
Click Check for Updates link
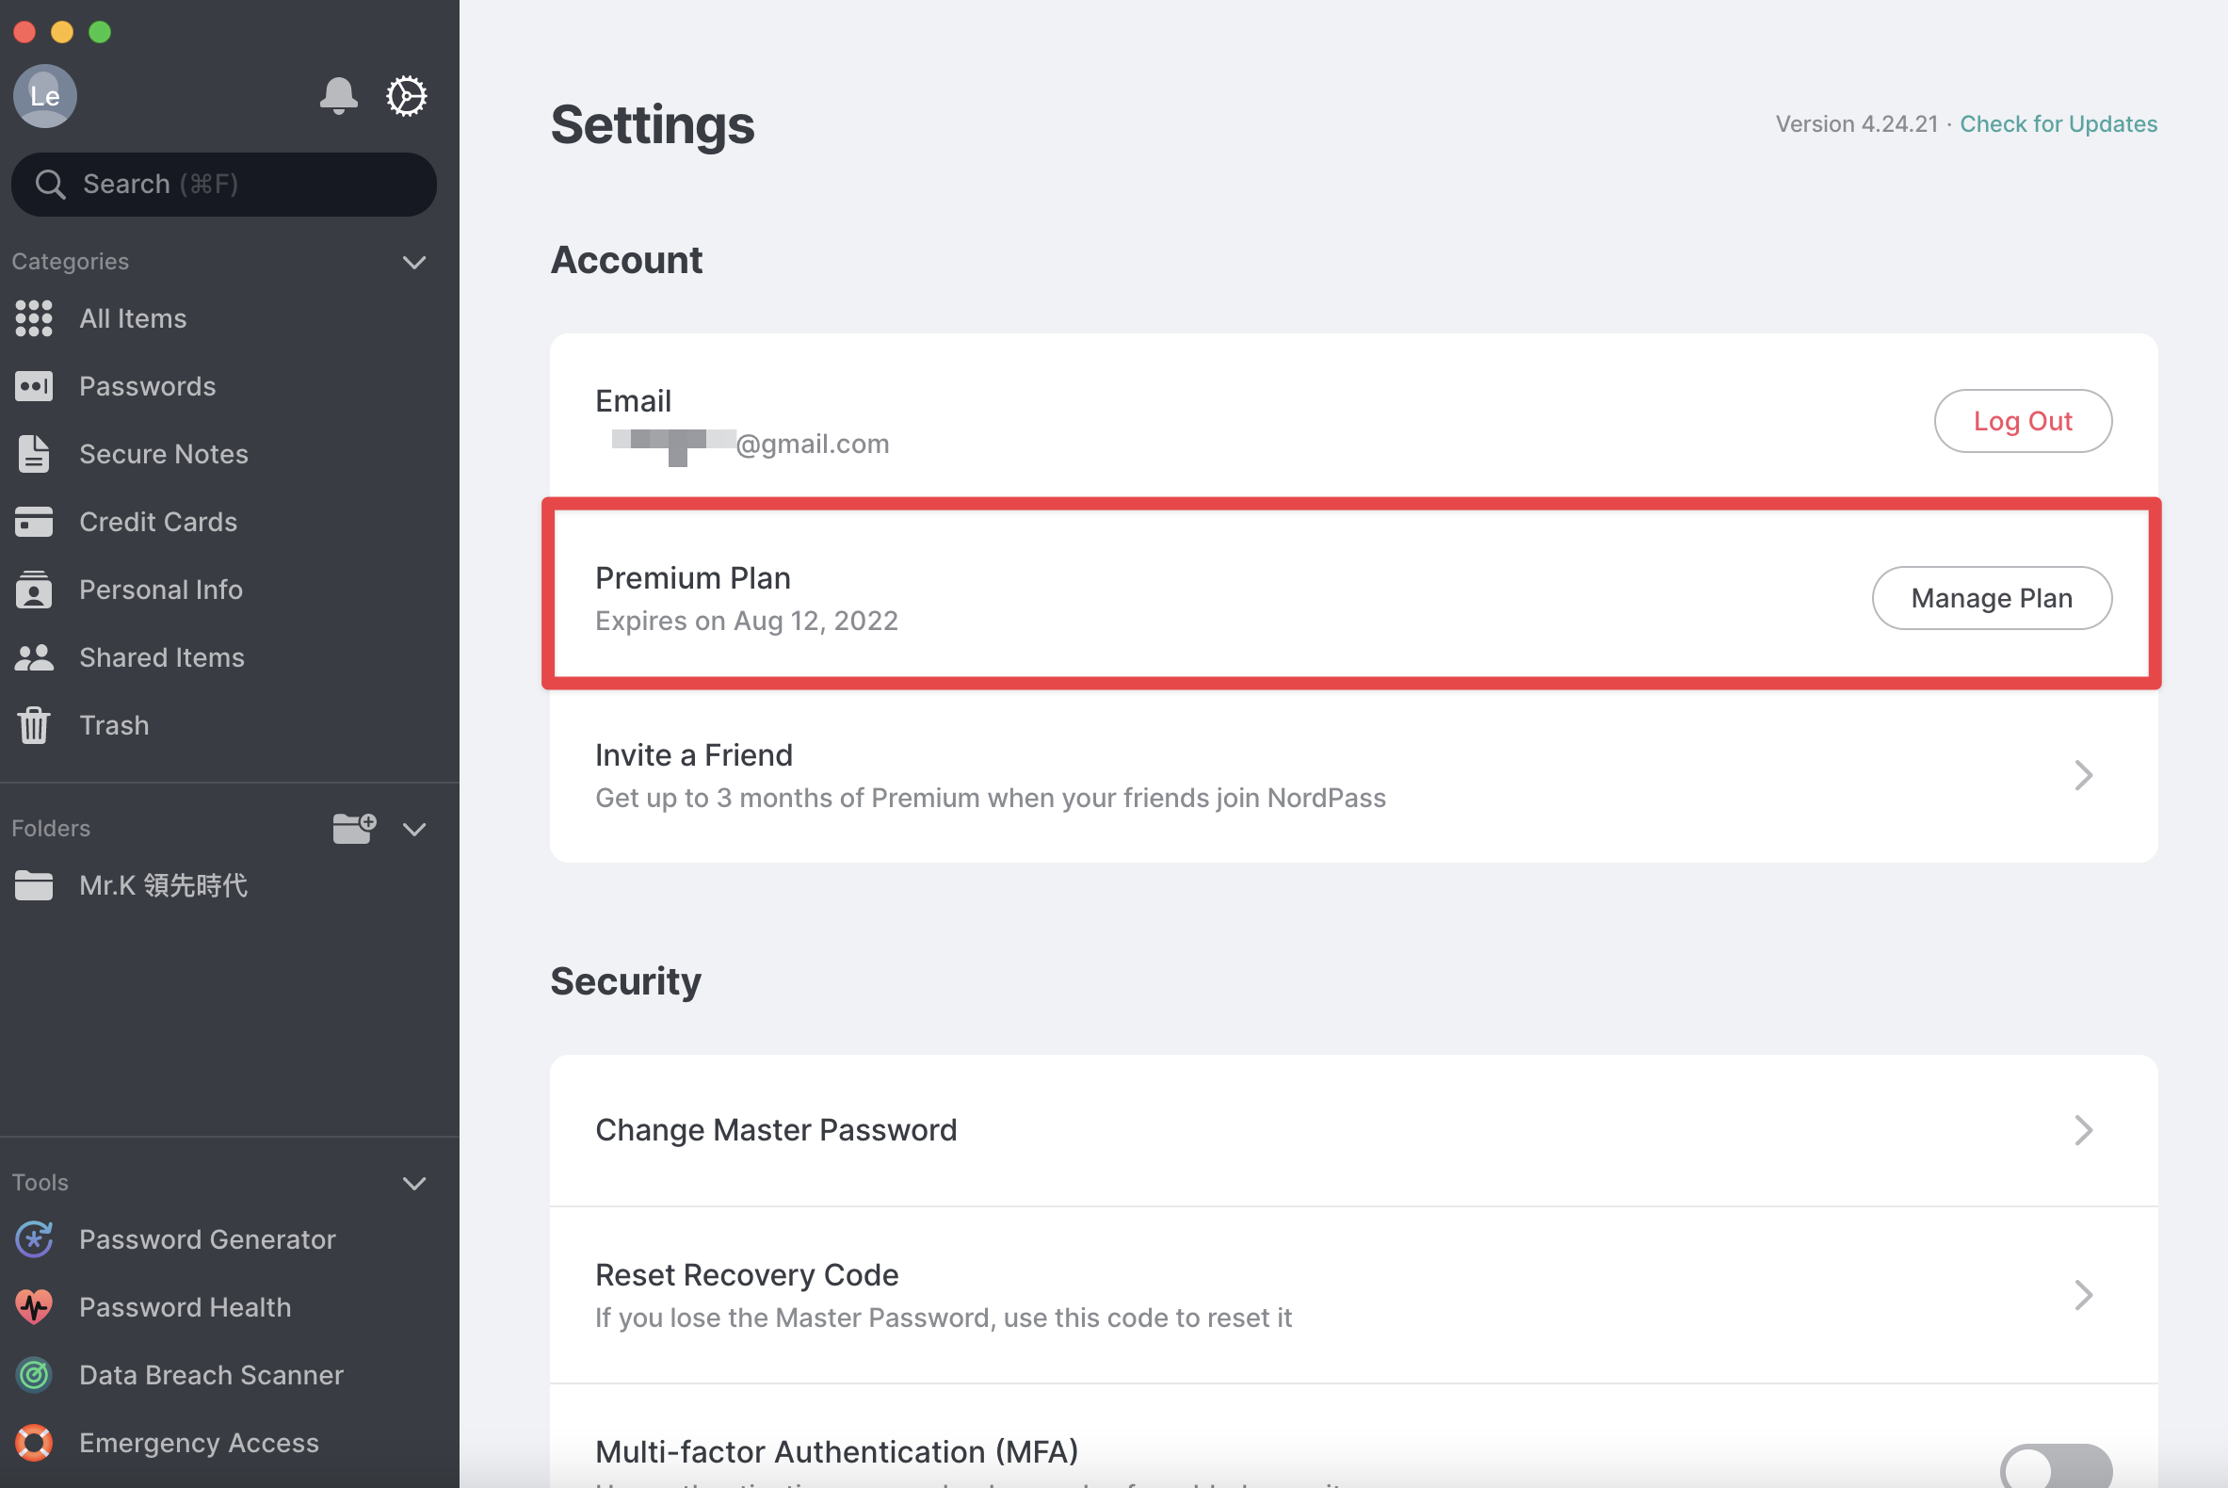pyautogui.click(x=2058, y=123)
